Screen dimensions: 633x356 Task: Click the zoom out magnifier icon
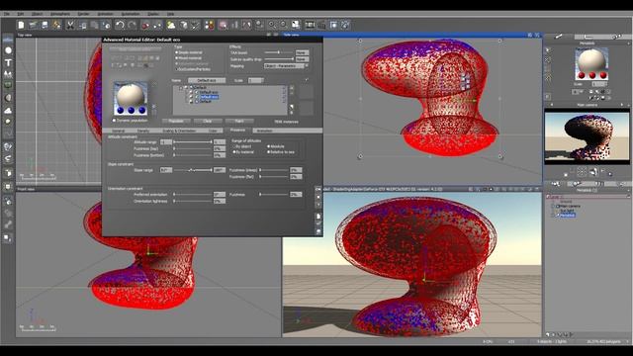coord(284,25)
